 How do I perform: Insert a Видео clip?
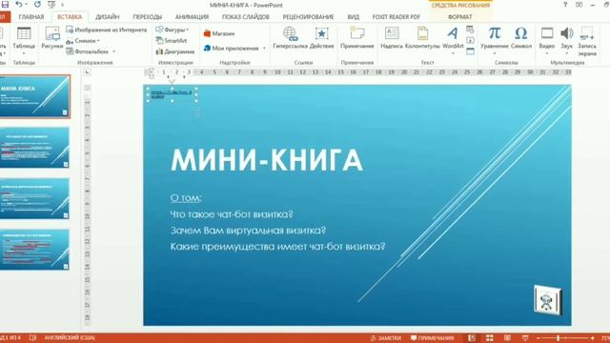pyautogui.click(x=546, y=40)
